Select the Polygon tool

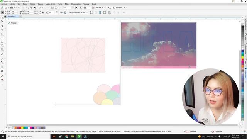tap(2, 49)
